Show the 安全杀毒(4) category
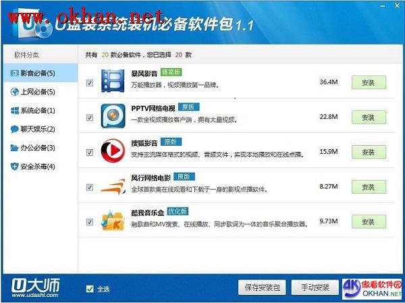The height and width of the screenshot is (303, 405). [x=40, y=167]
